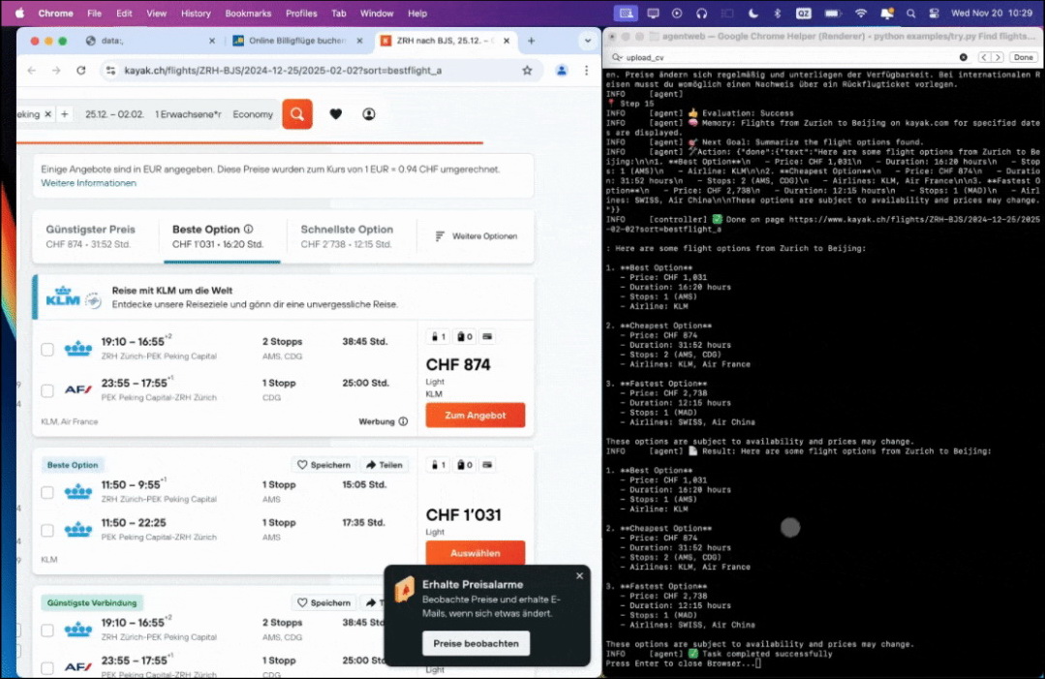Click the info icon next to Werbung
This screenshot has height=679, width=1045.
pos(403,421)
